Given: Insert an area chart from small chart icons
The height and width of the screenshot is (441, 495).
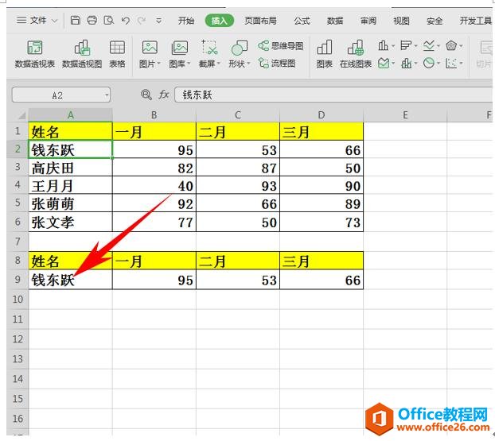Looking at the screenshot, I should click(383, 64).
